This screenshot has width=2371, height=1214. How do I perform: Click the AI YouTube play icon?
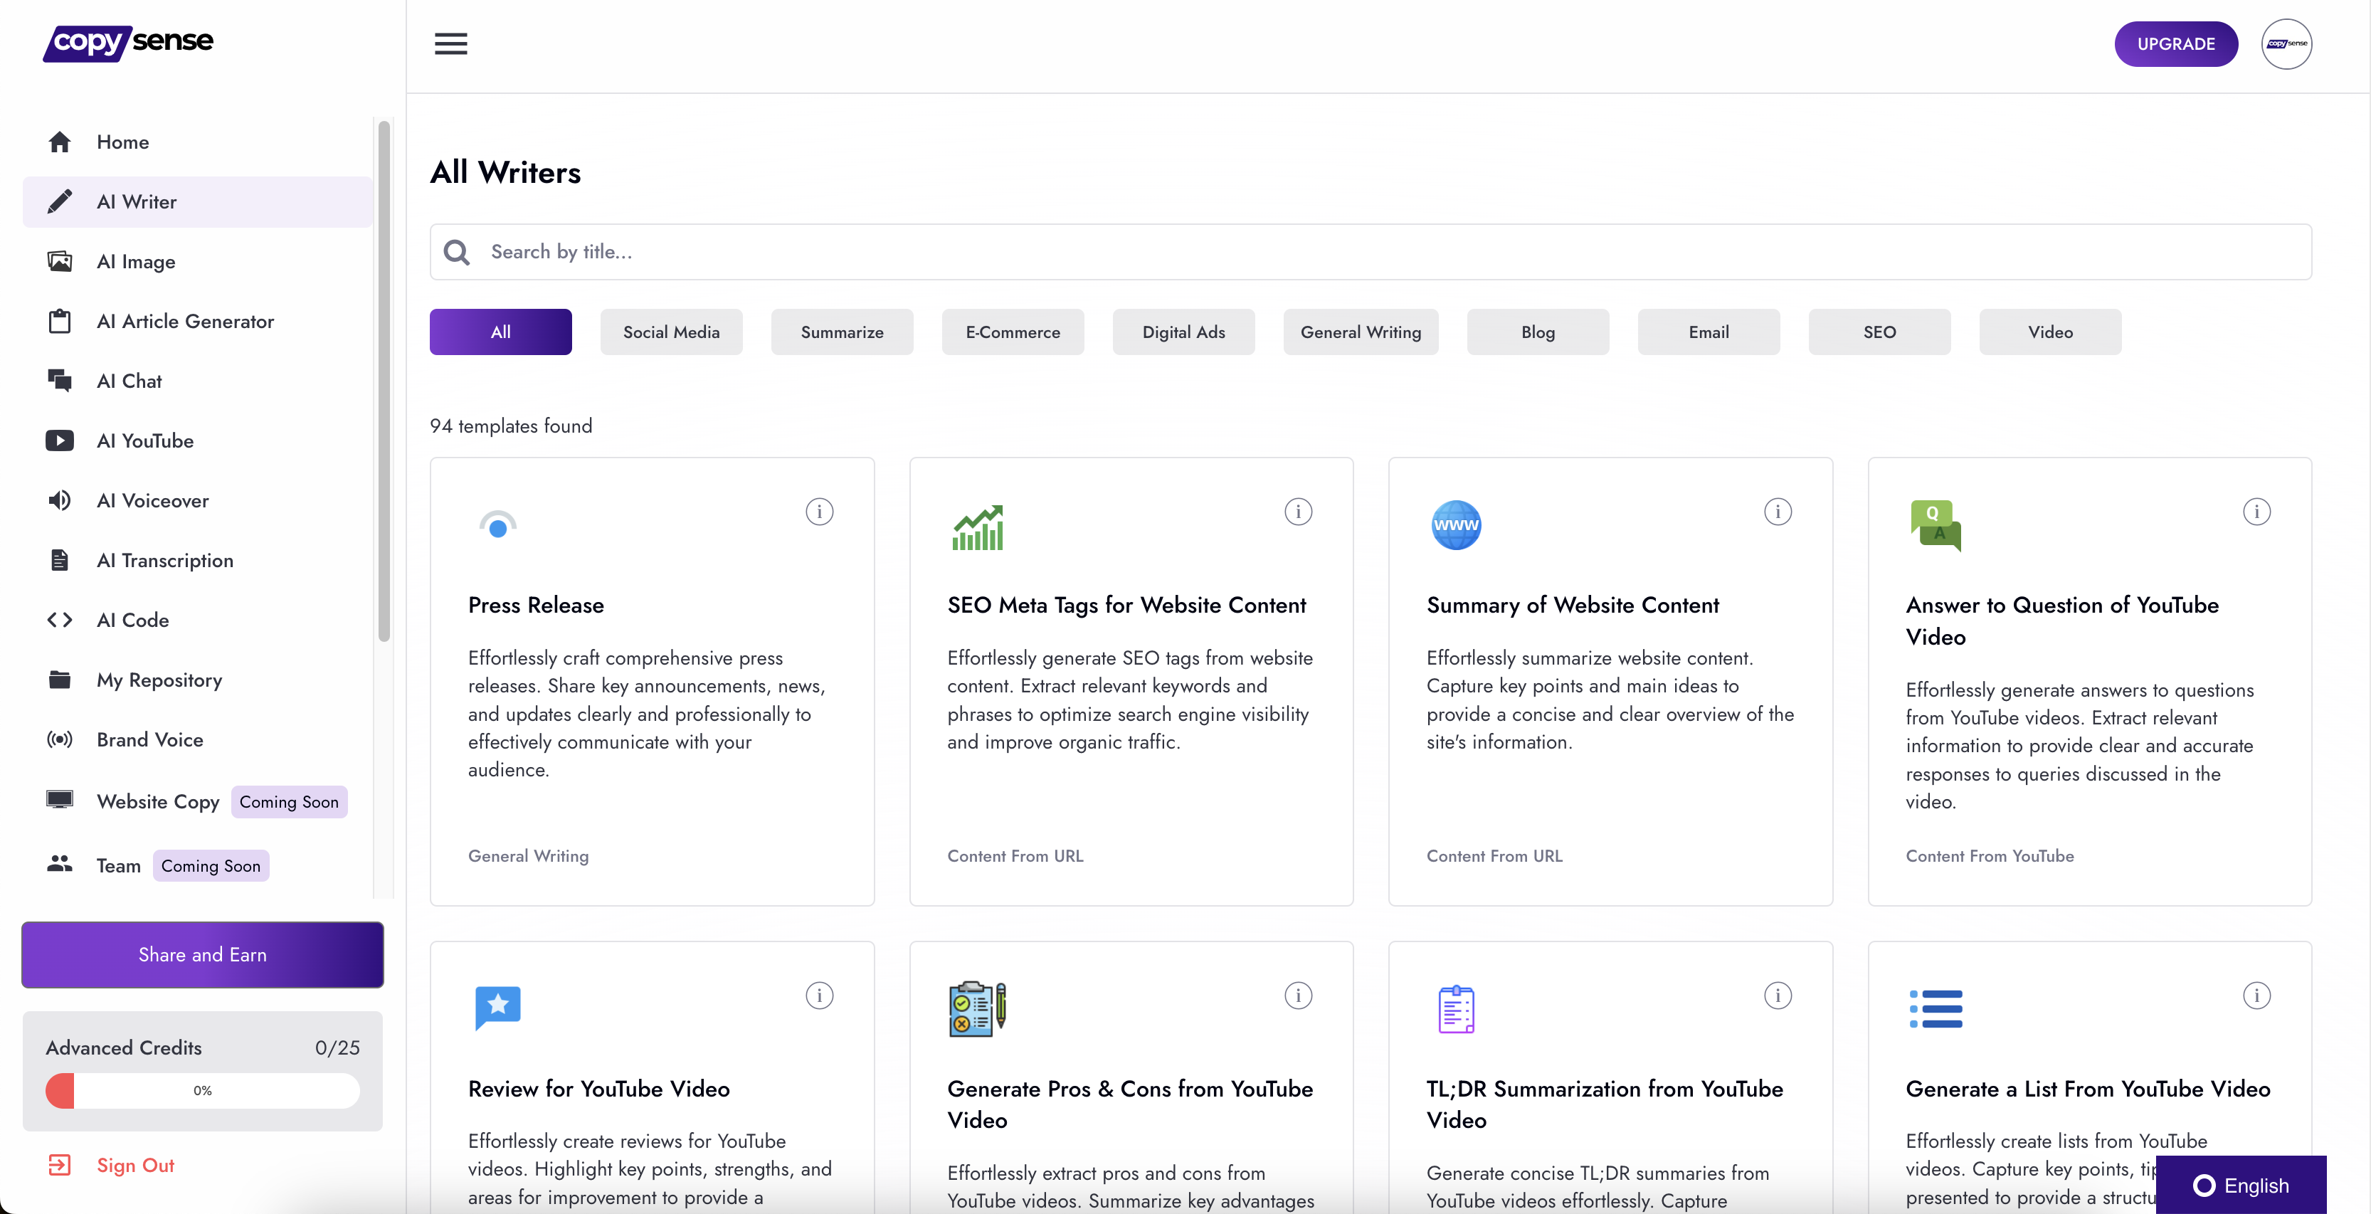pyautogui.click(x=60, y=441)
